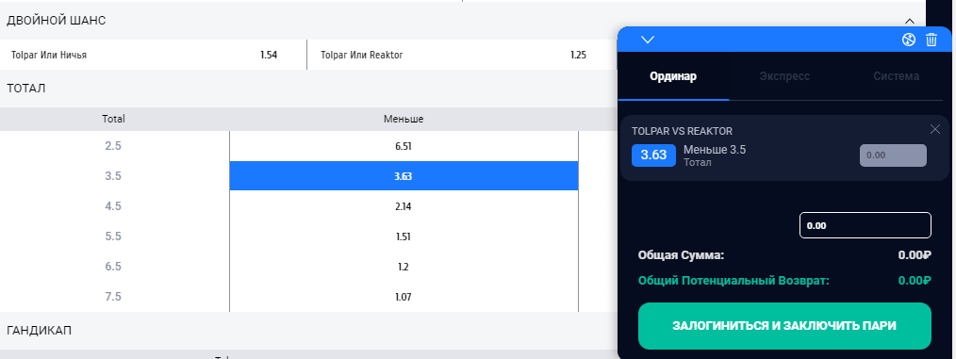The width and height of the screenshot is (956, 359).
Task: Click the 3.5 total row label
Action: point(113,176)
